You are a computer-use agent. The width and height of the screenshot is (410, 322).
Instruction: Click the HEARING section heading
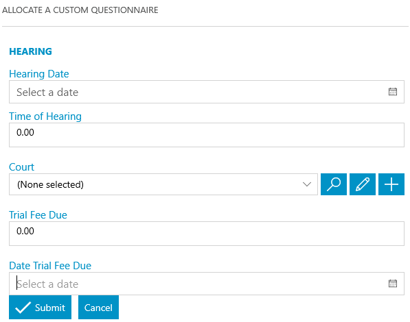[31, 51]
